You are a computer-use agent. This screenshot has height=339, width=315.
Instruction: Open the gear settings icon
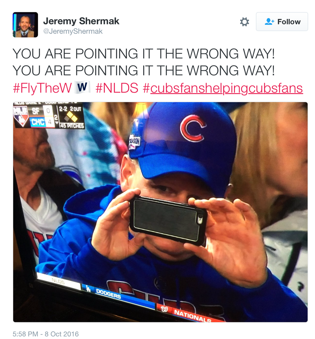click(x=244, y=22)
